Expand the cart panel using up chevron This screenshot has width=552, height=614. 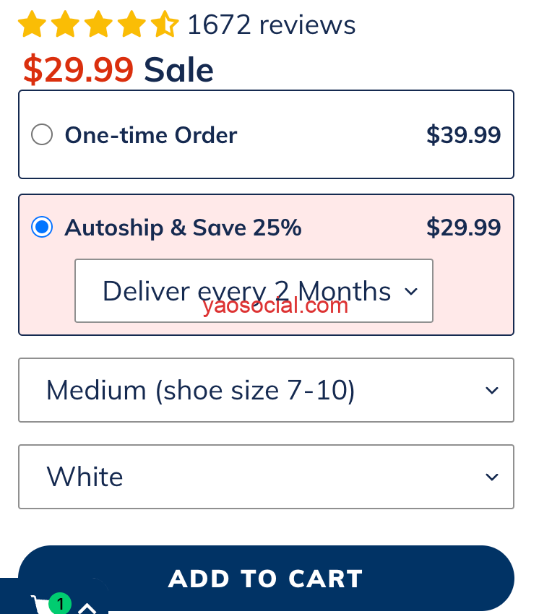[x=87, y=607]
